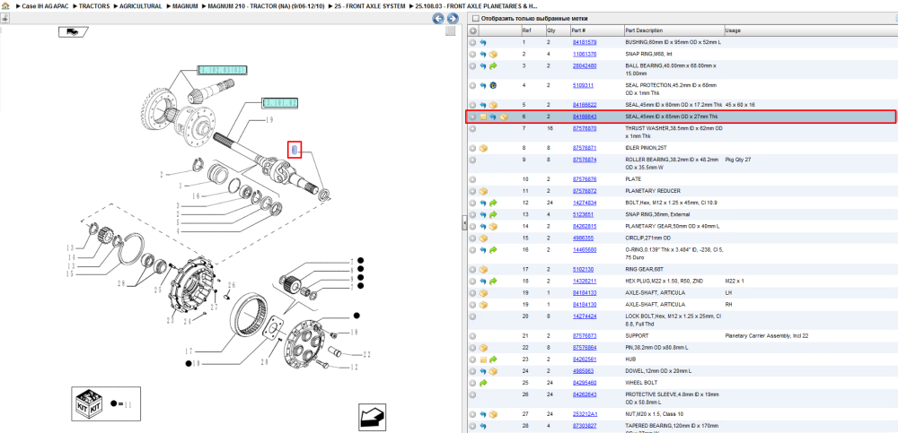Add LOCK BOLT row with plus icon
Screen dimensions: 898x433
pos(472,316)
